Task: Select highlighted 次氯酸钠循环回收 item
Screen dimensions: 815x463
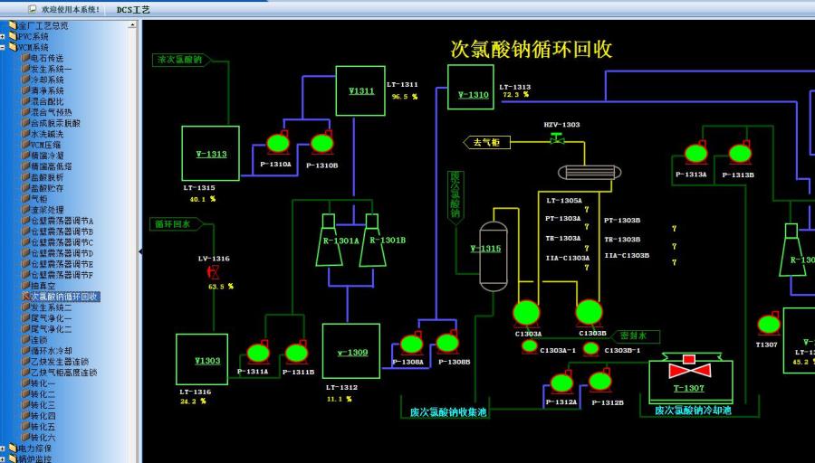Action: click(x=64, y=297)
